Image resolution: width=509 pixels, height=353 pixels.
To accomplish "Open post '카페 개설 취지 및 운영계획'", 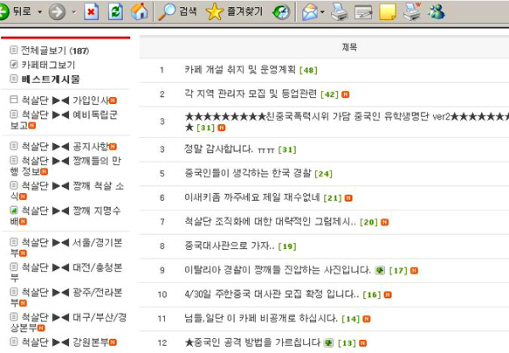I will click(240, 70).
